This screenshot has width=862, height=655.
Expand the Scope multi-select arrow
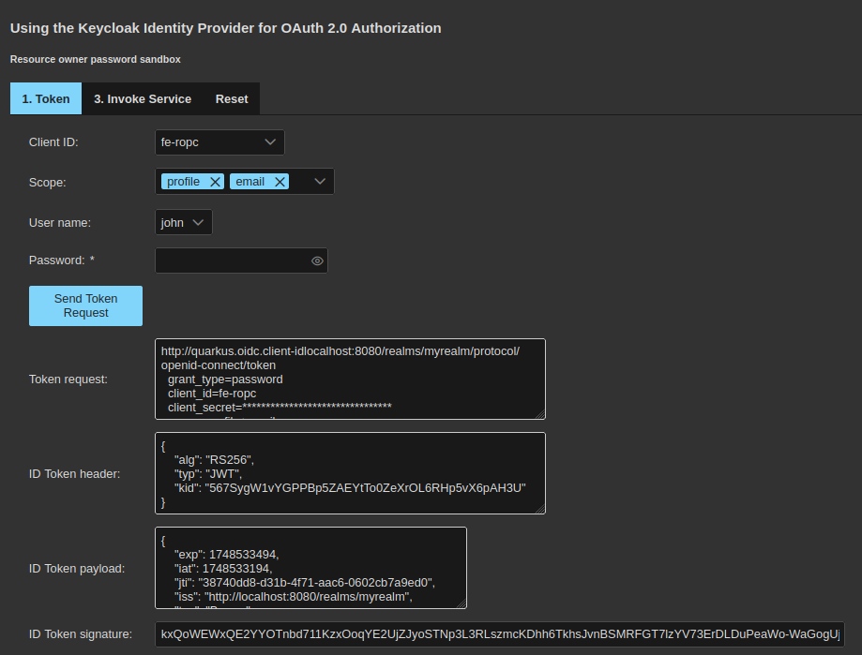(x=320, y=181)
